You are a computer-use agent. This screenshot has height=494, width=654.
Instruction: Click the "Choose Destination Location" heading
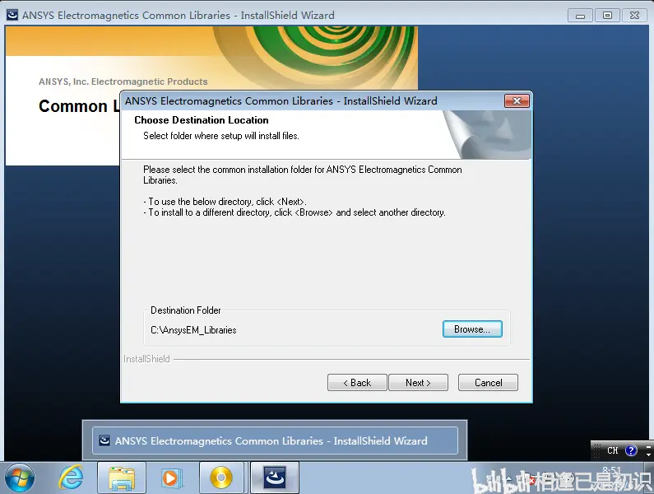pyautogui.click(x=202, y=120)
